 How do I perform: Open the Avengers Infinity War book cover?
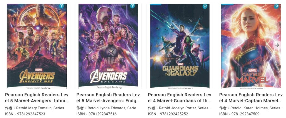pos(37,46)
